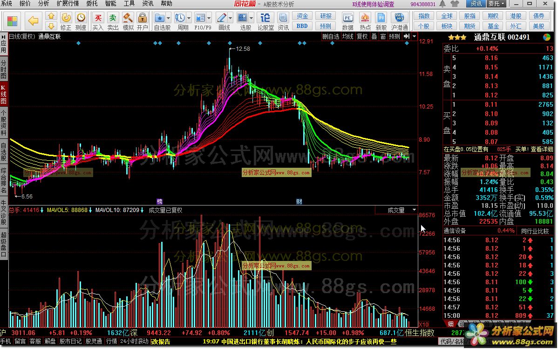Click the 资金 button

pos(302,16)
